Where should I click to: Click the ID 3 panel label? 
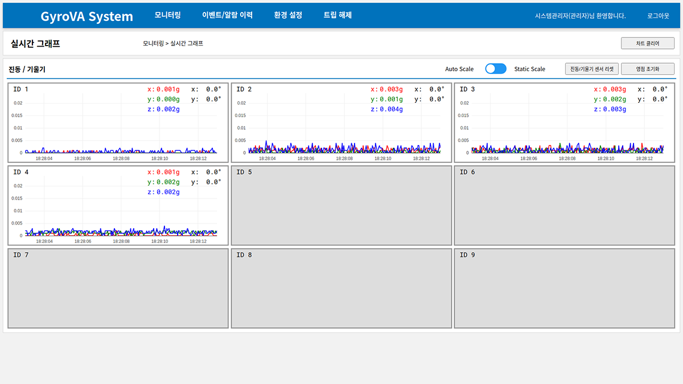click(467, 89)
